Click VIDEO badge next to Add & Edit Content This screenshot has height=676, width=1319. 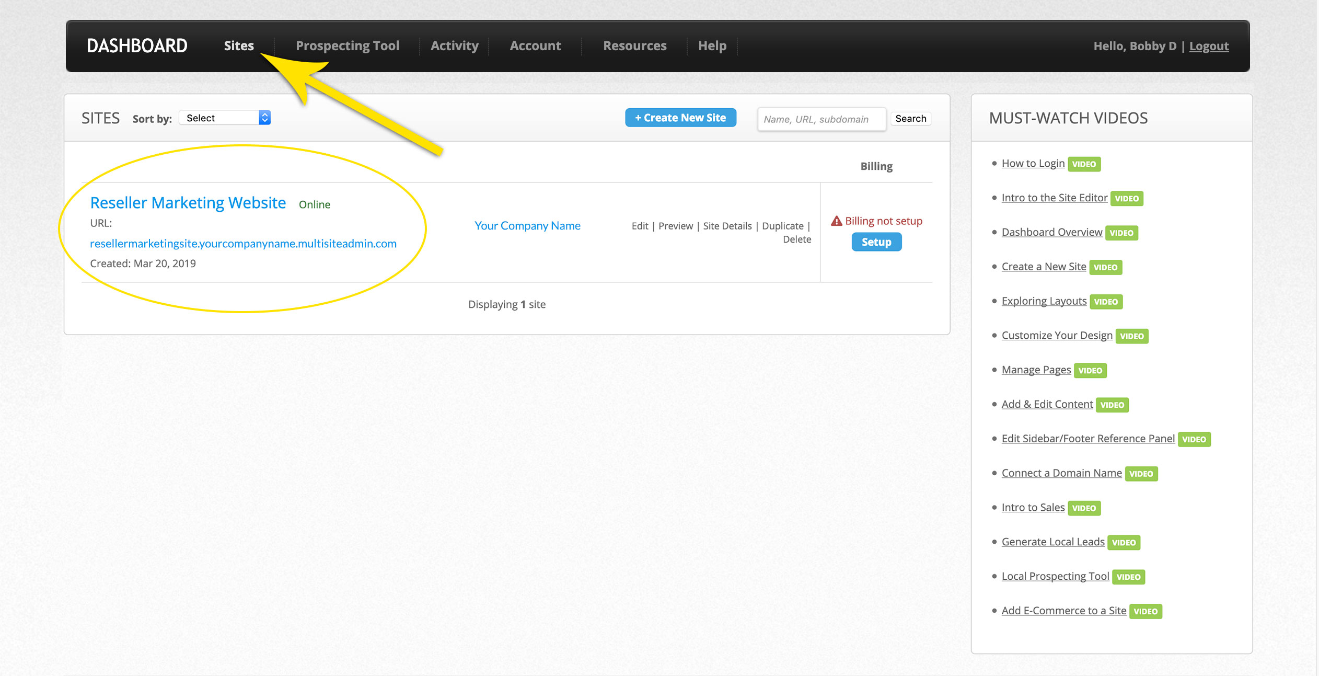(x=1112, y=405)
